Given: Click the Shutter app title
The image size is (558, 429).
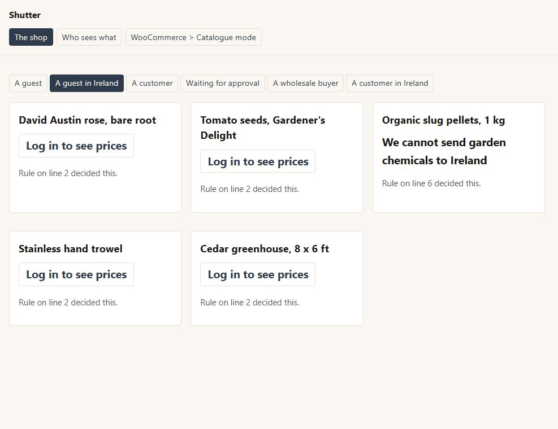Looking at the screenshot, I should point(24,15).
